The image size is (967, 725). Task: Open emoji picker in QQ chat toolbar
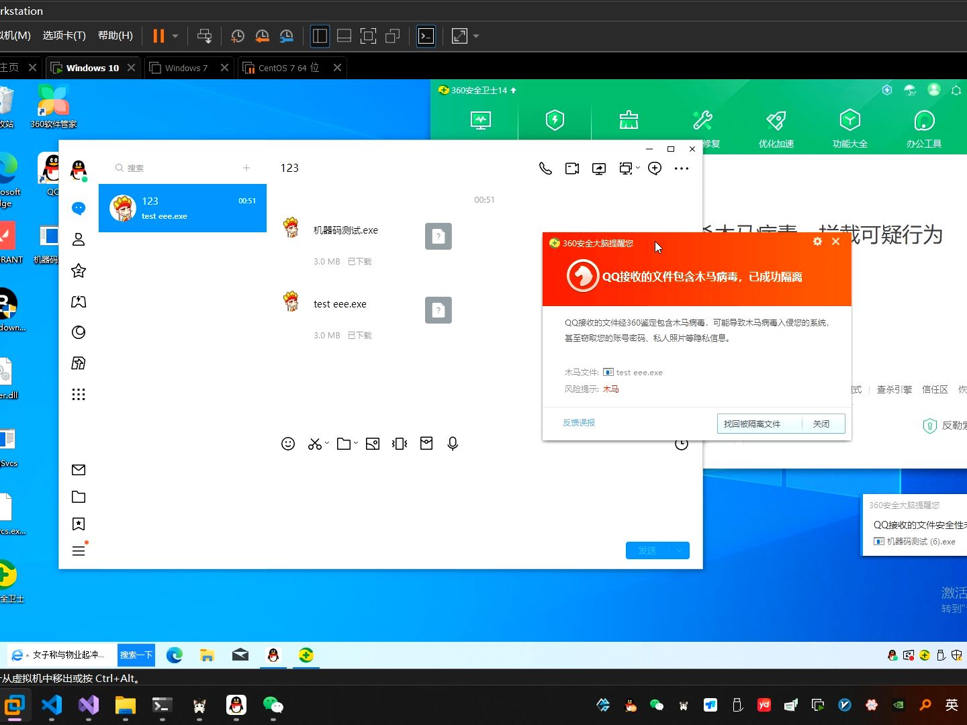pyautogui.click(x=288, y=444)
